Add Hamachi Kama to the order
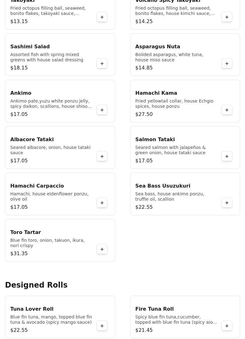The height and width of the screenshot is (339, 245). tap(227, 110)
